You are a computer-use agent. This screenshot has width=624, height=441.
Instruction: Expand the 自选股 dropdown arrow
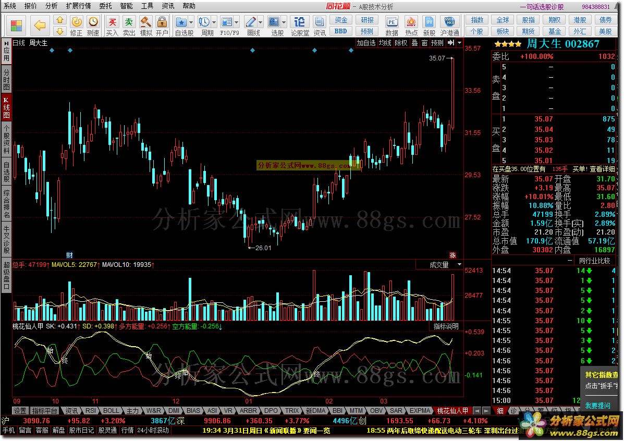click(191, 22)
